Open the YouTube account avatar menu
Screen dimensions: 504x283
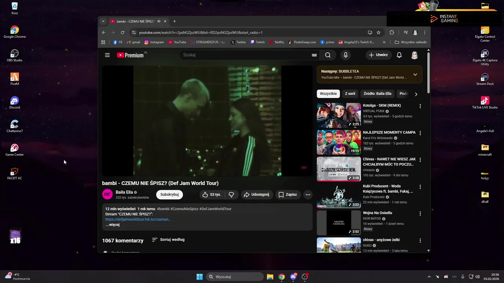[415, 55]
